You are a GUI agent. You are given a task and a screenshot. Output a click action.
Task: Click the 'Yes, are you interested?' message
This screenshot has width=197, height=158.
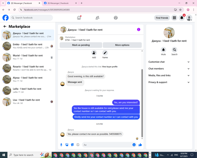(x=126, y=102)
